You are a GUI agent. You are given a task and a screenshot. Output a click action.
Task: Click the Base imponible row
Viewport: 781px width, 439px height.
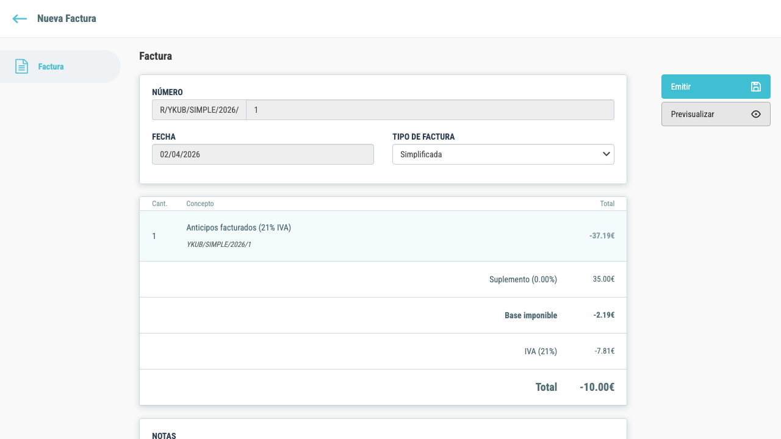point(383,315)
